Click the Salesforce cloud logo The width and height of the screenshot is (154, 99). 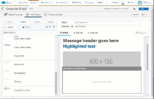click(4, 3)
